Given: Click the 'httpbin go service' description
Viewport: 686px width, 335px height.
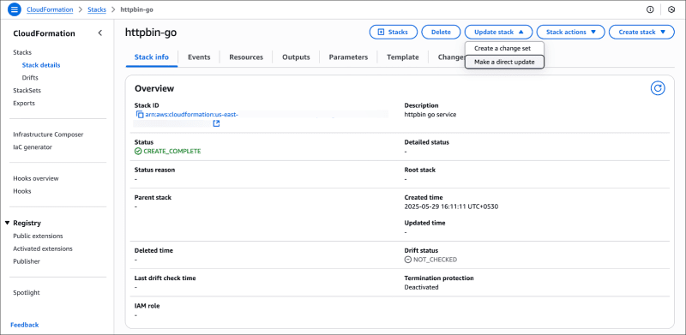Looking at the screenshot, I should (x=430, y=115).
